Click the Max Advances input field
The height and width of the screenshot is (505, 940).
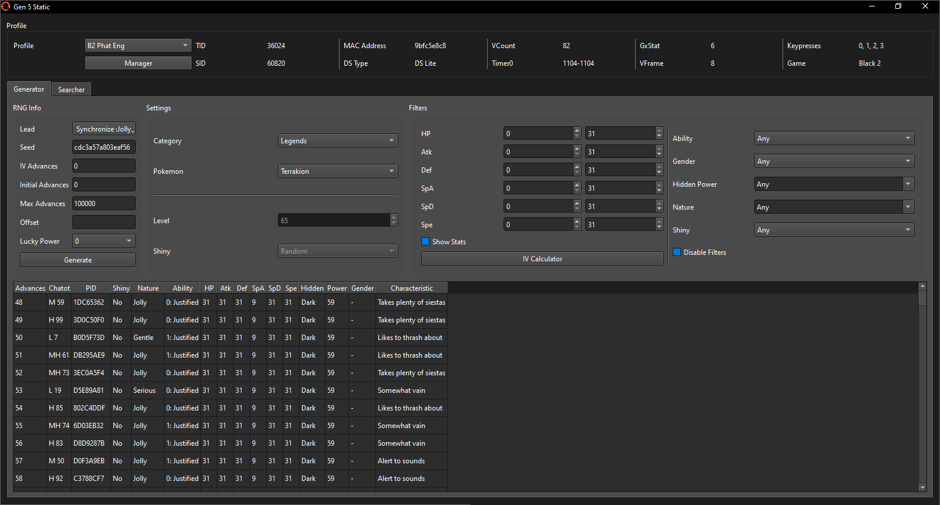(104, 203)
